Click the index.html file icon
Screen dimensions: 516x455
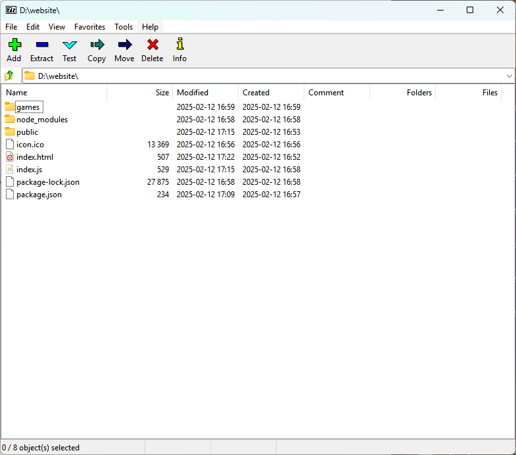(10, 156)
